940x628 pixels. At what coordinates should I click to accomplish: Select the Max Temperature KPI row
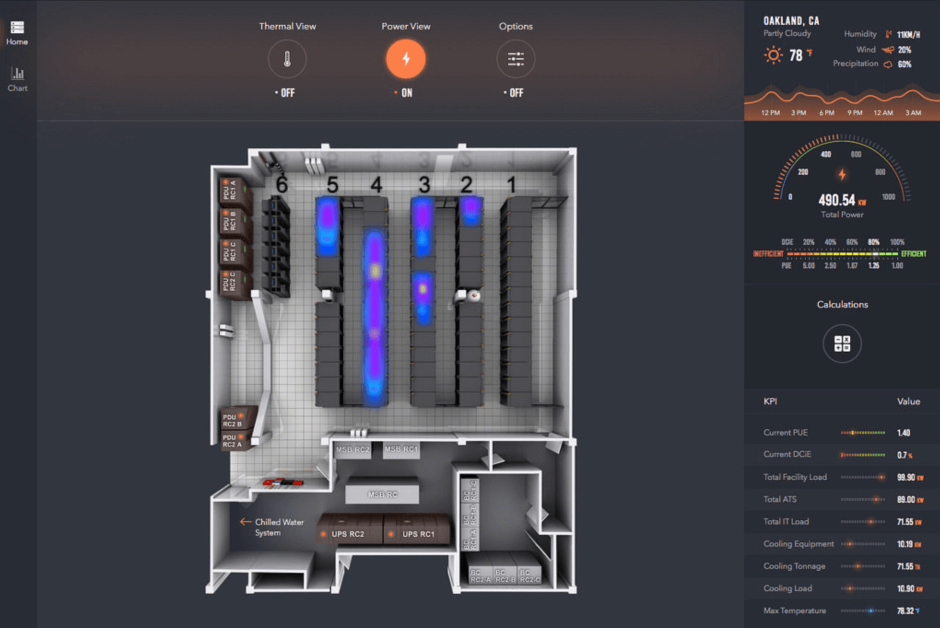tap(842, 611)
